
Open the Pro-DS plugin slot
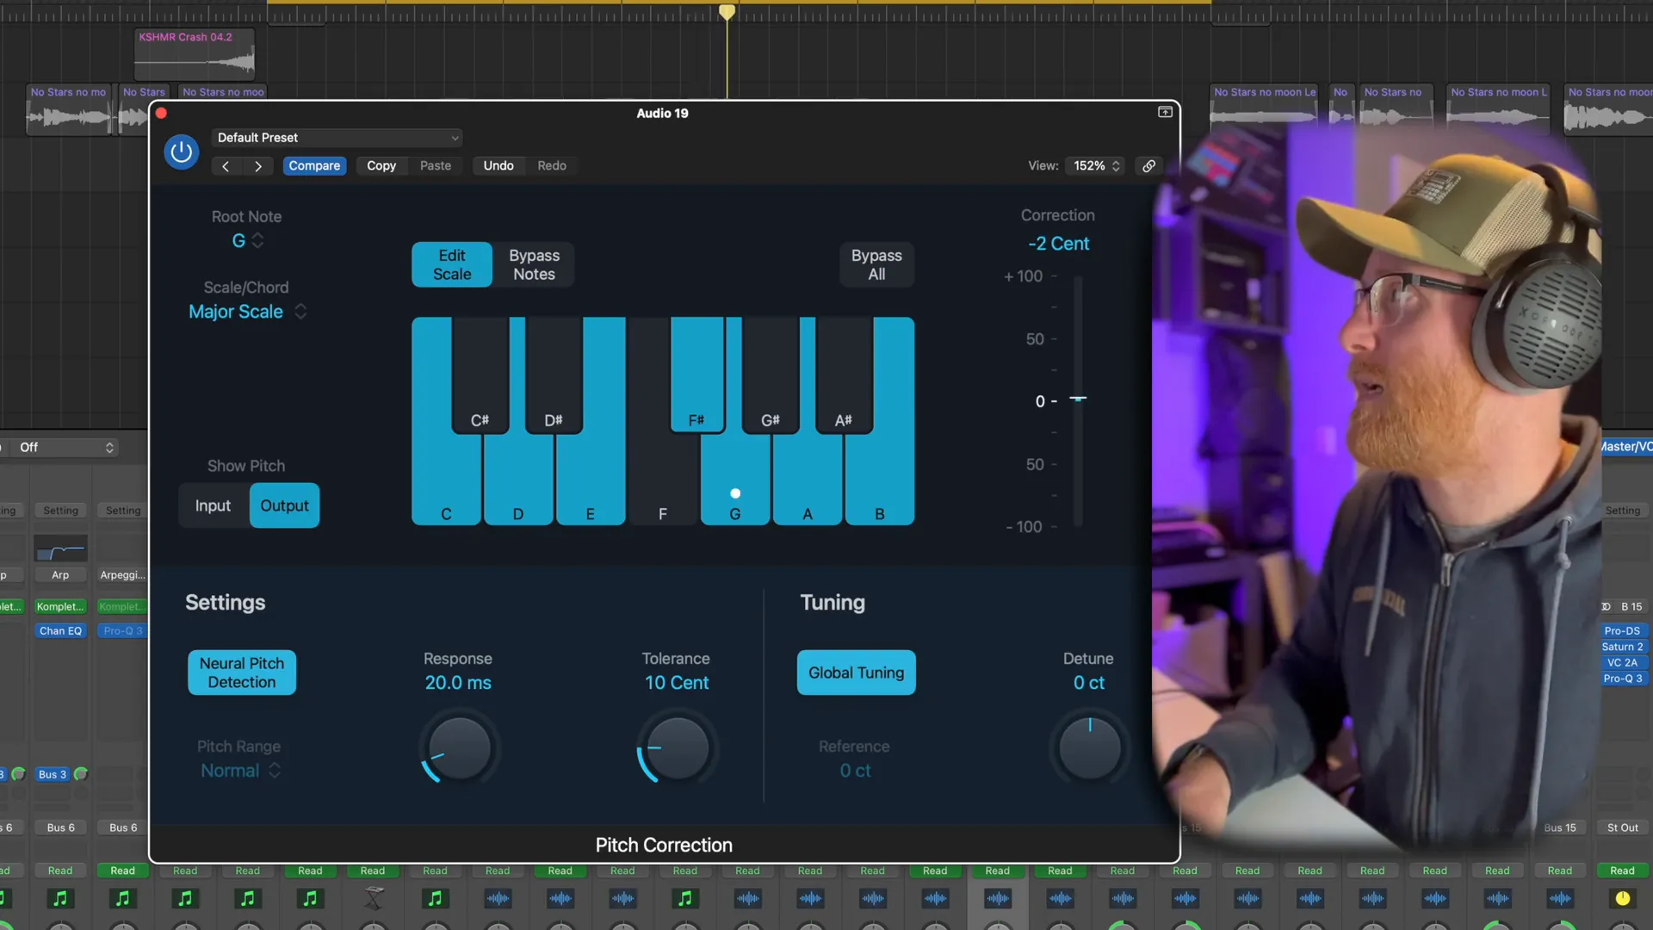point(1622,631)
